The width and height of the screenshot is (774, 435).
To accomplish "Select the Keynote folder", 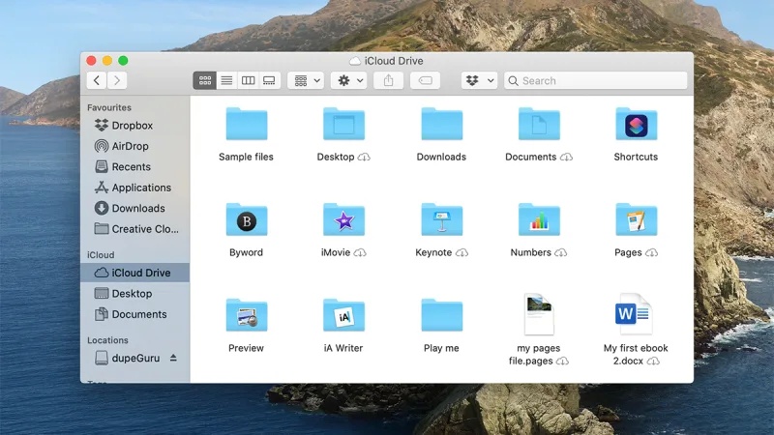I will click(442, 219).
